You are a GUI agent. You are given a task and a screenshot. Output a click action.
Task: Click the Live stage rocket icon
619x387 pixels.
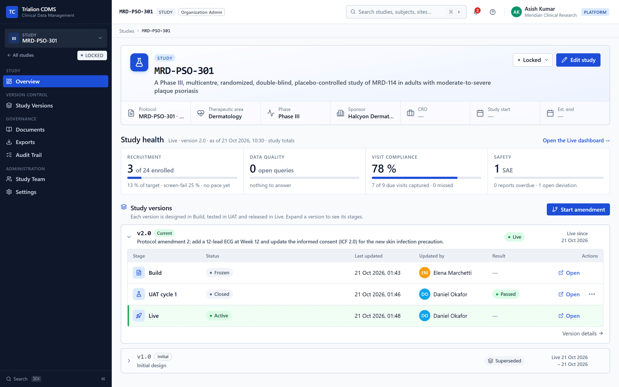click(139, 316)
